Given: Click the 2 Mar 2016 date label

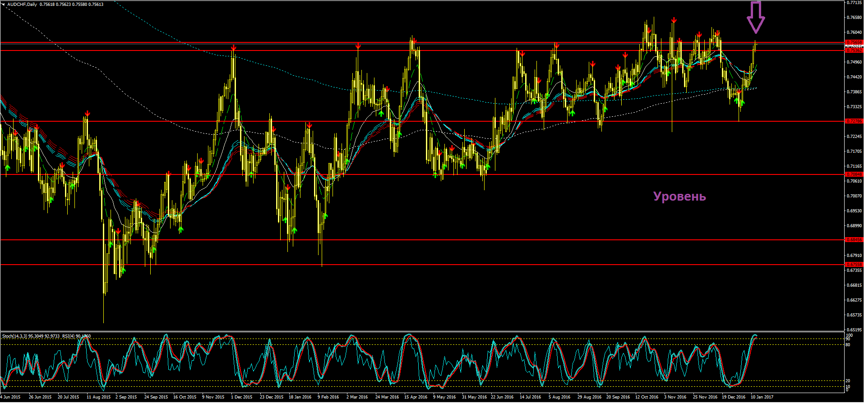Looking at the screenshot, I should pyautogui.click(x=357, y=397).
